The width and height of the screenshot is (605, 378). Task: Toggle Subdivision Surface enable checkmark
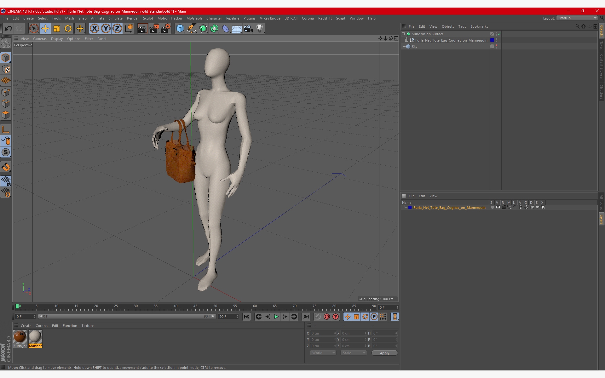coord(499,34)
